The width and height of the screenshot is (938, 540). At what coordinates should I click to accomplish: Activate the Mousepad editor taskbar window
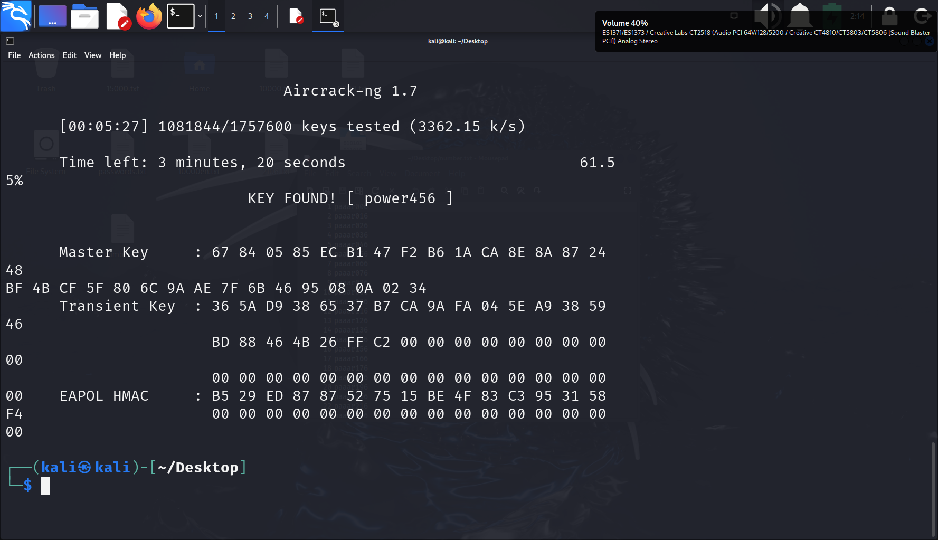pos(296,16)
